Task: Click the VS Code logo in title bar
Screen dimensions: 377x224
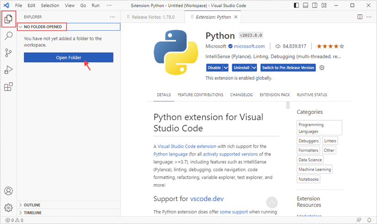Action: pos(6,5)
